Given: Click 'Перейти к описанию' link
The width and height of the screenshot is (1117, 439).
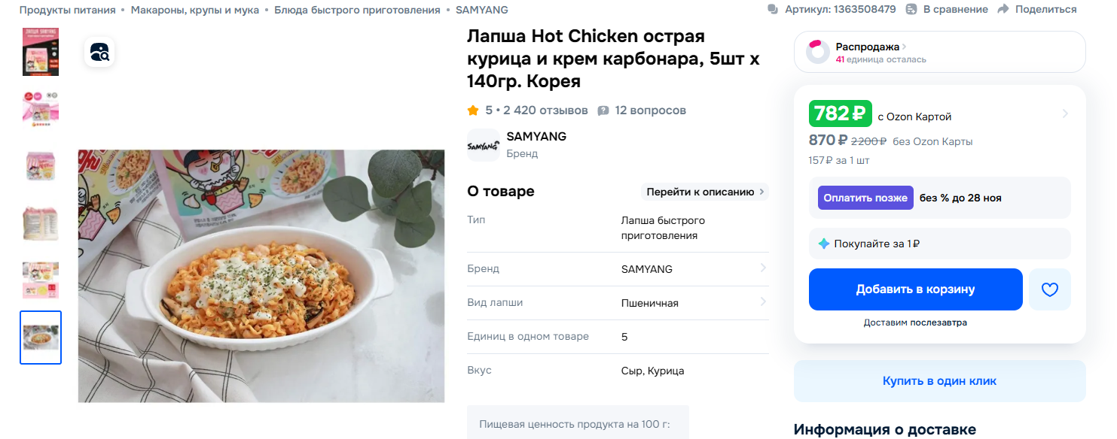Looking at the screenshot, I should click(x=704, y=192).
